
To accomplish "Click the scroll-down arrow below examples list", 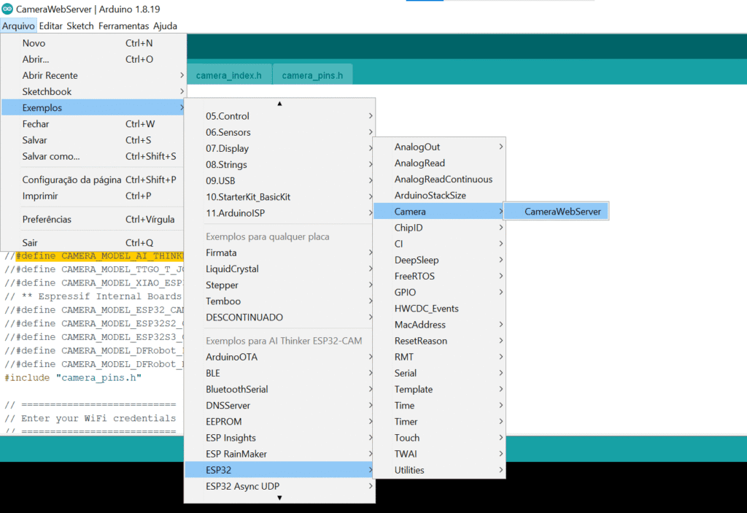I will coord(279,498).
